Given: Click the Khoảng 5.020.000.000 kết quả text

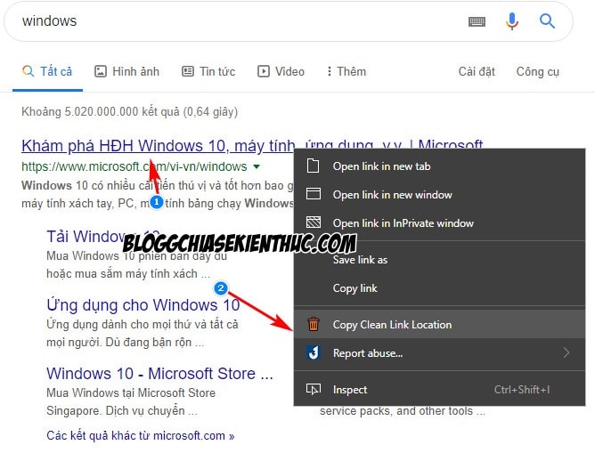Looking at the screenshot, I should click(129, 112).
